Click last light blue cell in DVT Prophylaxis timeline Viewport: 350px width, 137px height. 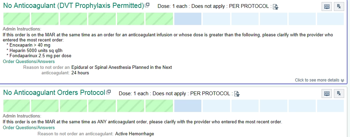pos(330,19)
